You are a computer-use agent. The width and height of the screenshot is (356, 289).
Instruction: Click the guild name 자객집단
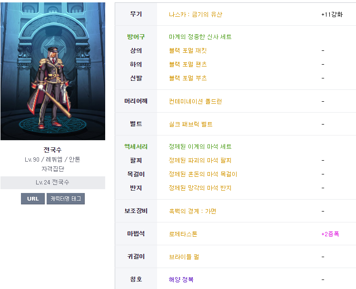click(x=53, y=169)
